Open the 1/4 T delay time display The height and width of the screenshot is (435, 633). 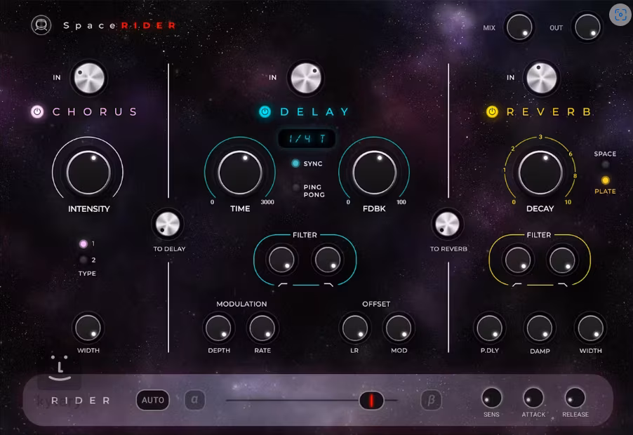click(x=307, y=139)
